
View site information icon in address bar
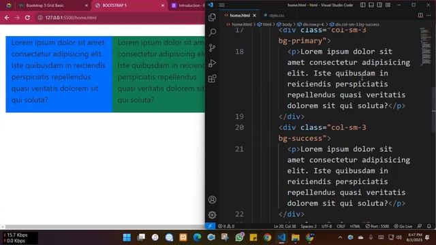pos(40,18)
